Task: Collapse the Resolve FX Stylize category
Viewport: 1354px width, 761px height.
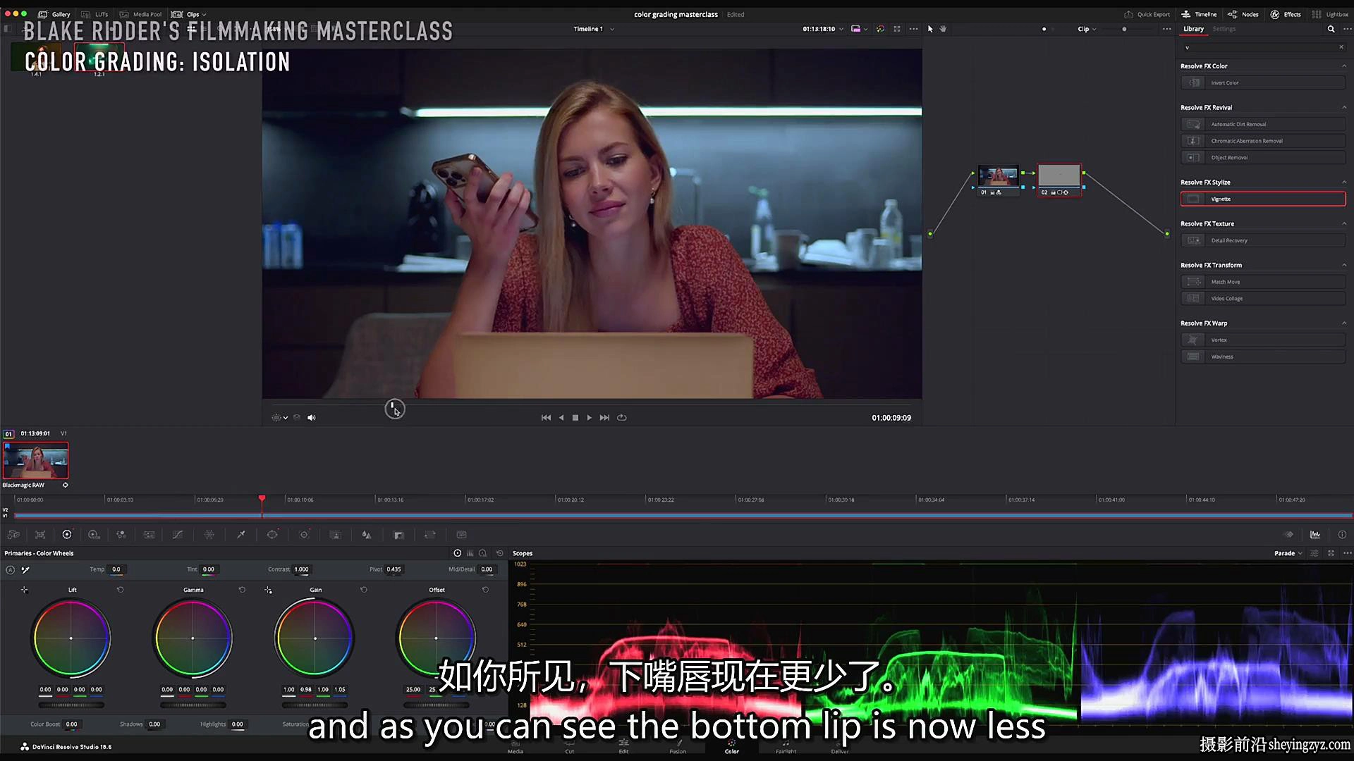Action: click(x=1343, y=182)
